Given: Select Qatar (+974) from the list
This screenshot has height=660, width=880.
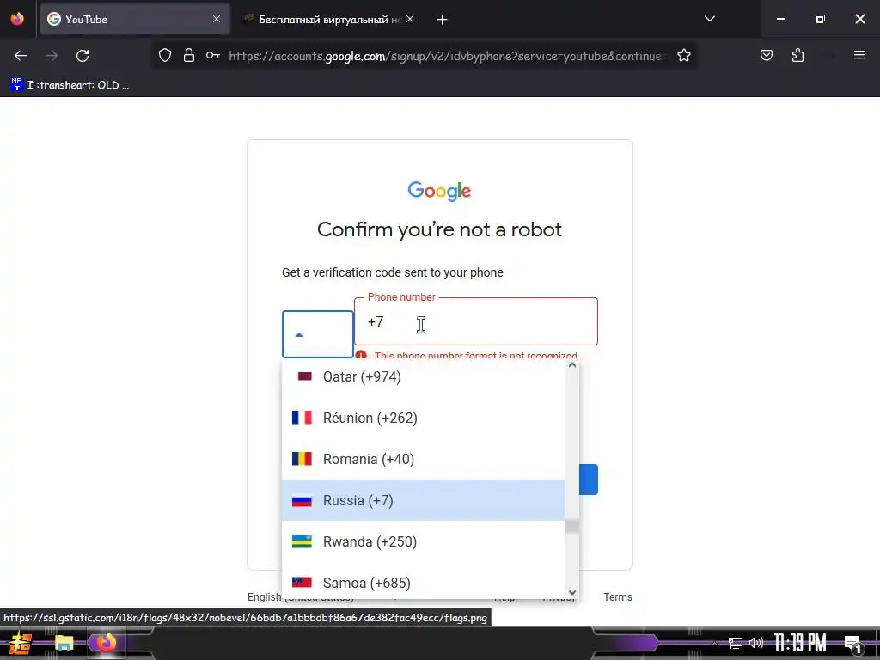Looking at the screenshot, I should [x=424, y=376].
